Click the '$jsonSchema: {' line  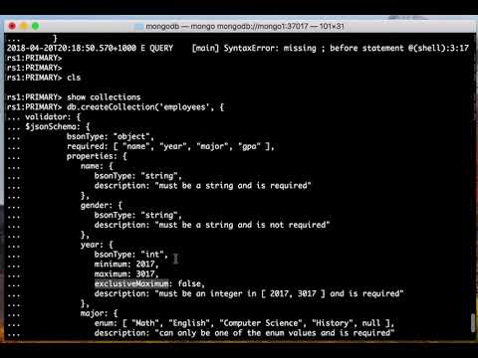(58, 126)
